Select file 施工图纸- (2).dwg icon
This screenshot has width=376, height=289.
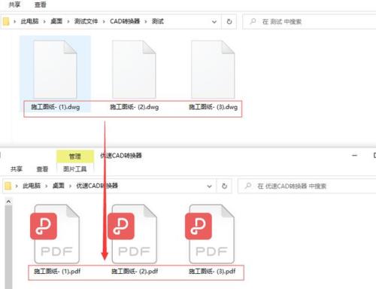(134, 69)
